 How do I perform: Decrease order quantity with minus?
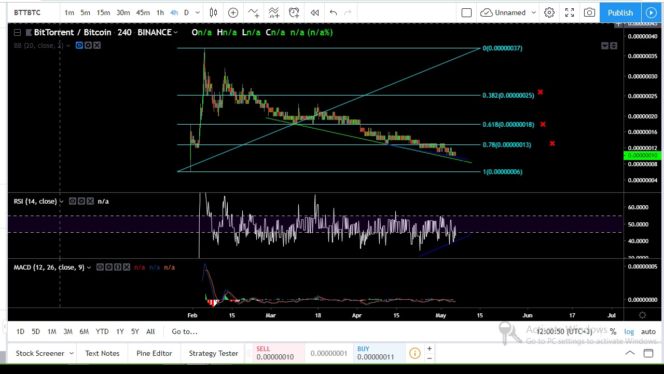[429, 358]
